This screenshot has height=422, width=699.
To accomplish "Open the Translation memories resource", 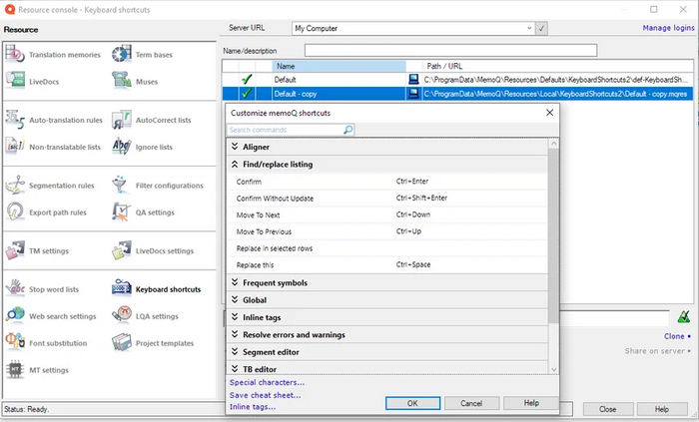I will 64,55.
